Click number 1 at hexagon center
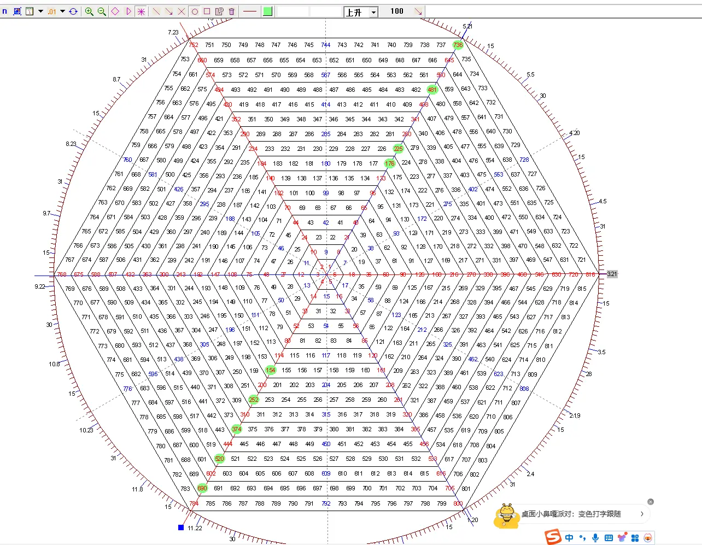702x545 pixels. pos(330,267)
